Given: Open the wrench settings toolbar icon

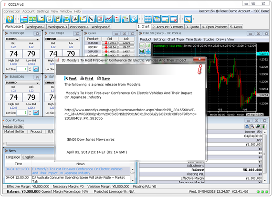Looking at the screenshot, I should (x=188, y=19).
